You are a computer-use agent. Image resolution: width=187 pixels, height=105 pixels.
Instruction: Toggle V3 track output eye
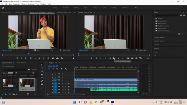[62, 74]
